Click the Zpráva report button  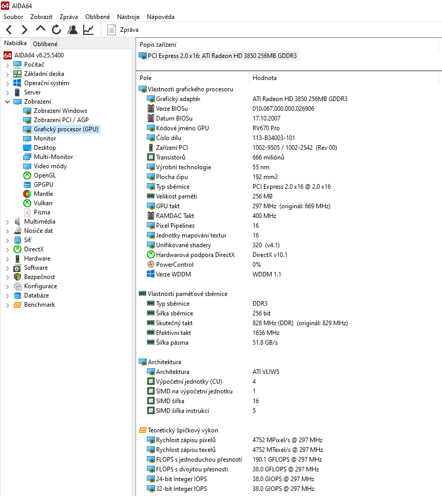(x=123, y=30)
